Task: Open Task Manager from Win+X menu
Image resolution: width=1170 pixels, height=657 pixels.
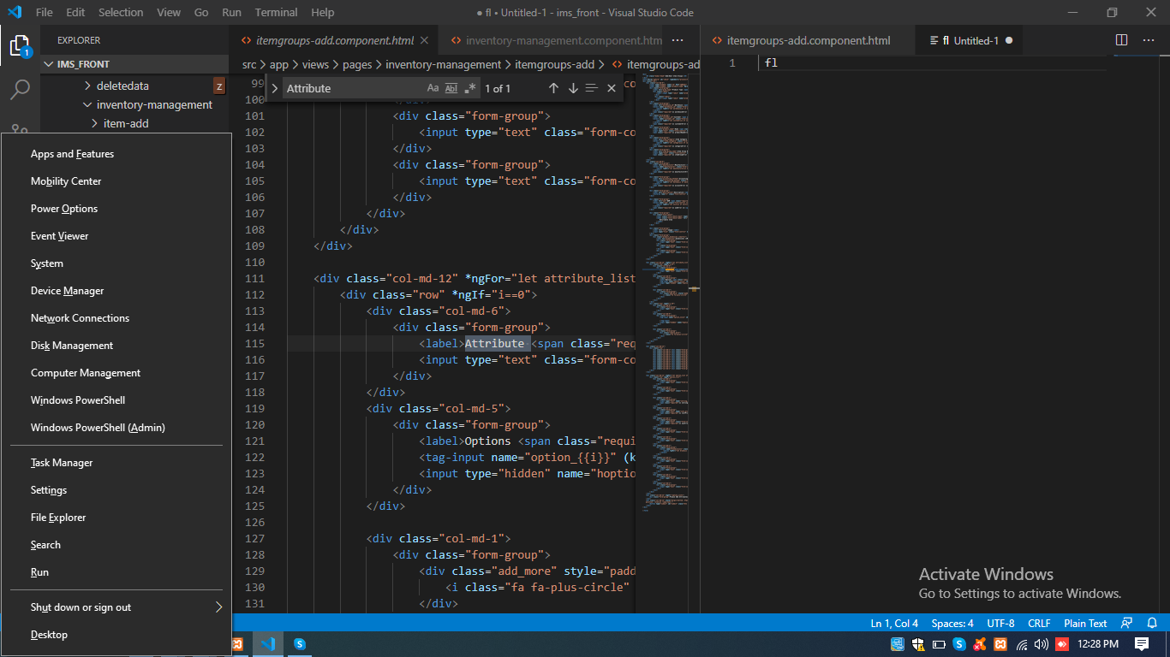Action: point(116,463)
